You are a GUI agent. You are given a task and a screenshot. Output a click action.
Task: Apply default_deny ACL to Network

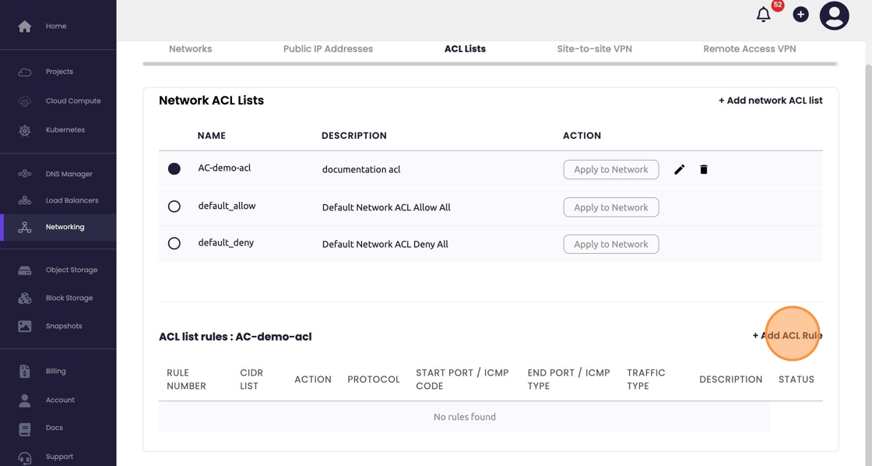(610, 244)
